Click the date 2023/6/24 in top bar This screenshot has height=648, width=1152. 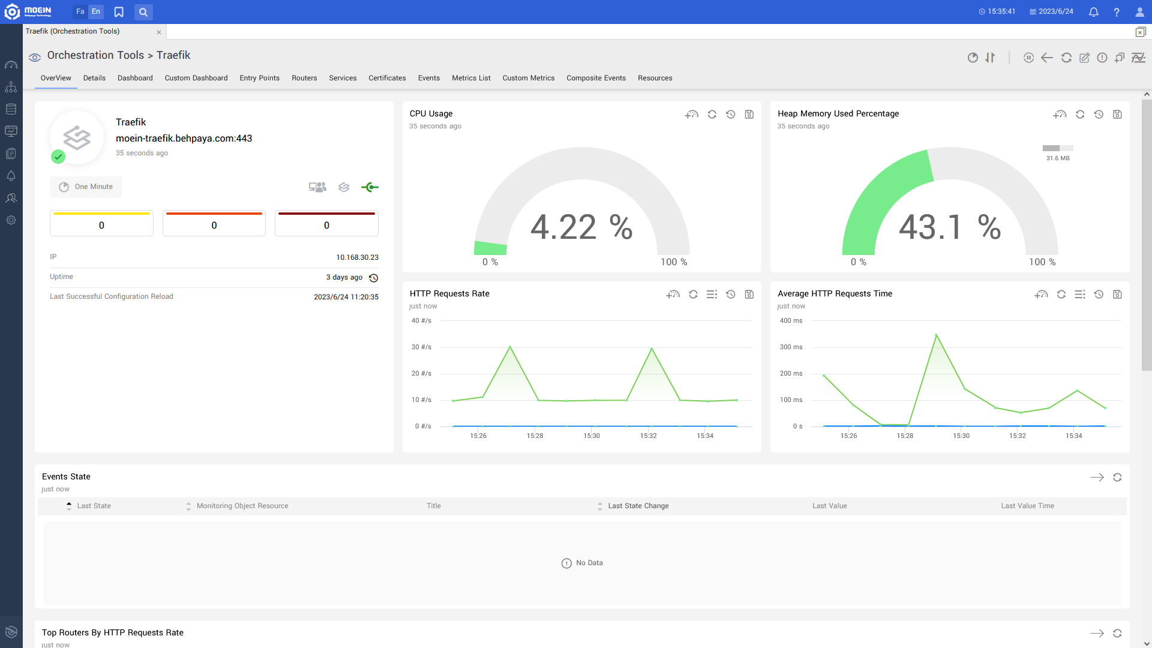(1055, 11)
